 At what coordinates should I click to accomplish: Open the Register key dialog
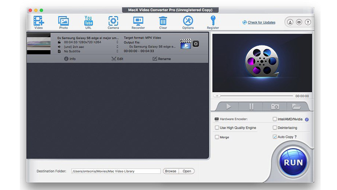213,22
